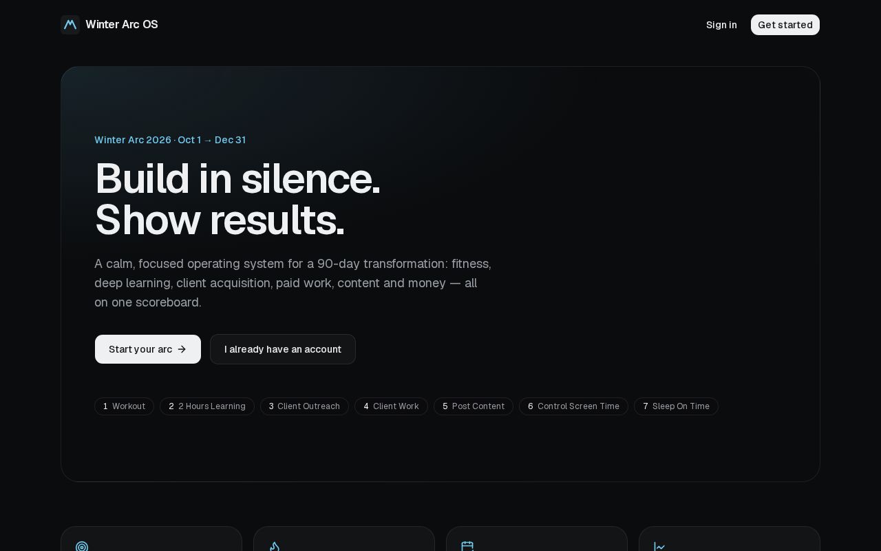Image resolution: width=881 pixels, height=551 pixels.
Task: Select the 2 Hours Learning chip
Action: pos(207,406)
